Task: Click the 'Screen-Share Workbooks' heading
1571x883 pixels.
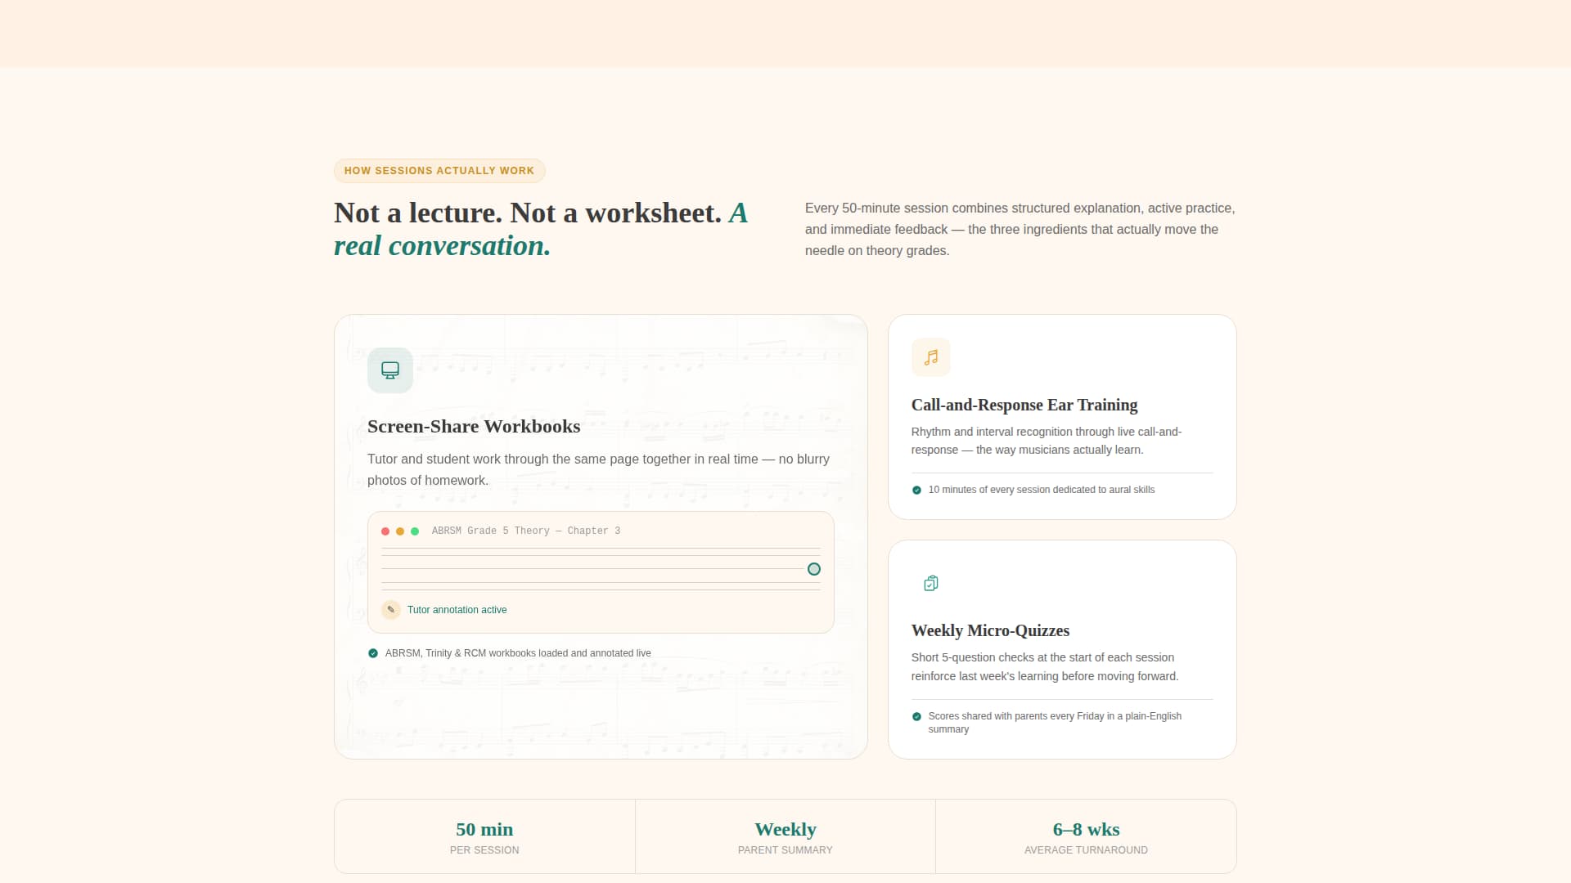Action: (x=474, y=426)
